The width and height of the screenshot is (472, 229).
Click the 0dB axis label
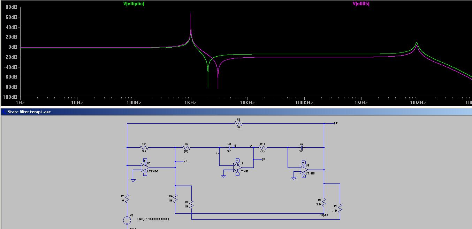click(x=13, y=47)
